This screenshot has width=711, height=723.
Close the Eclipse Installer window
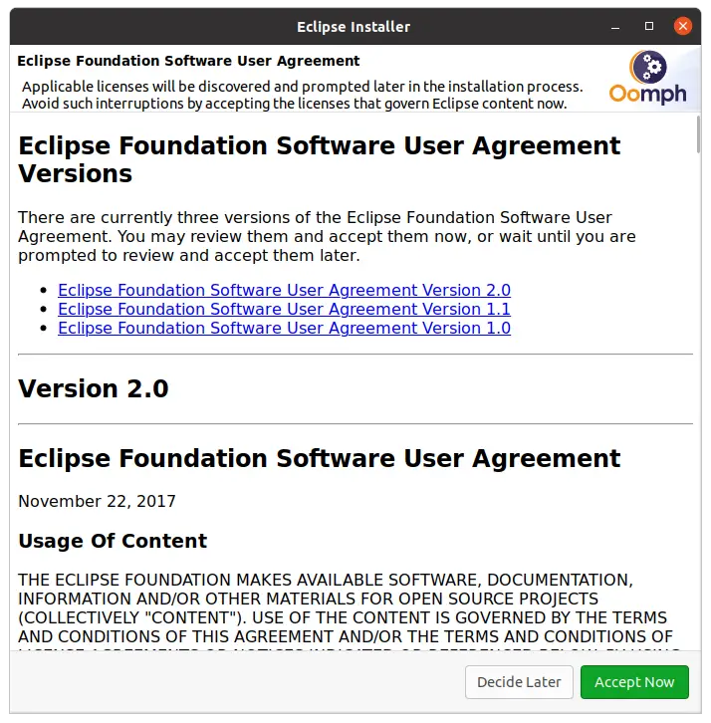[x=682, y=26]
